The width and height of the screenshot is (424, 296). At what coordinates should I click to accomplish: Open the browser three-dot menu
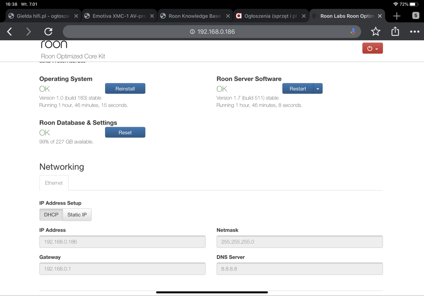(x=415, y=31)
